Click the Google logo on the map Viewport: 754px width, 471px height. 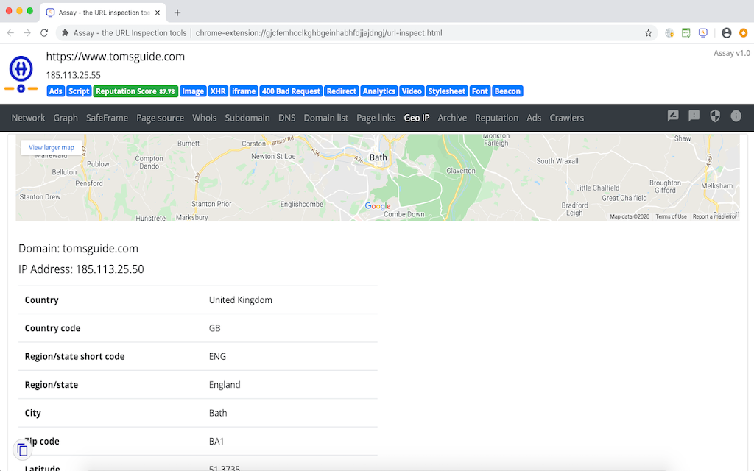point(378,206)
